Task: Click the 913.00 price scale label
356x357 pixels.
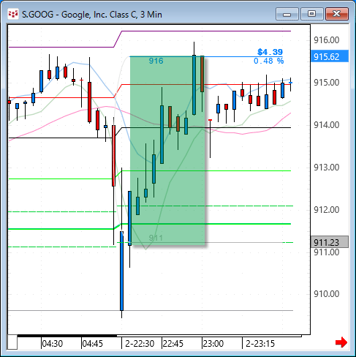Action: tap(326, 168)
